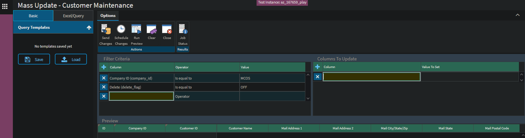
Task: Add a new Columns To Update row
Action: point(318,67)
